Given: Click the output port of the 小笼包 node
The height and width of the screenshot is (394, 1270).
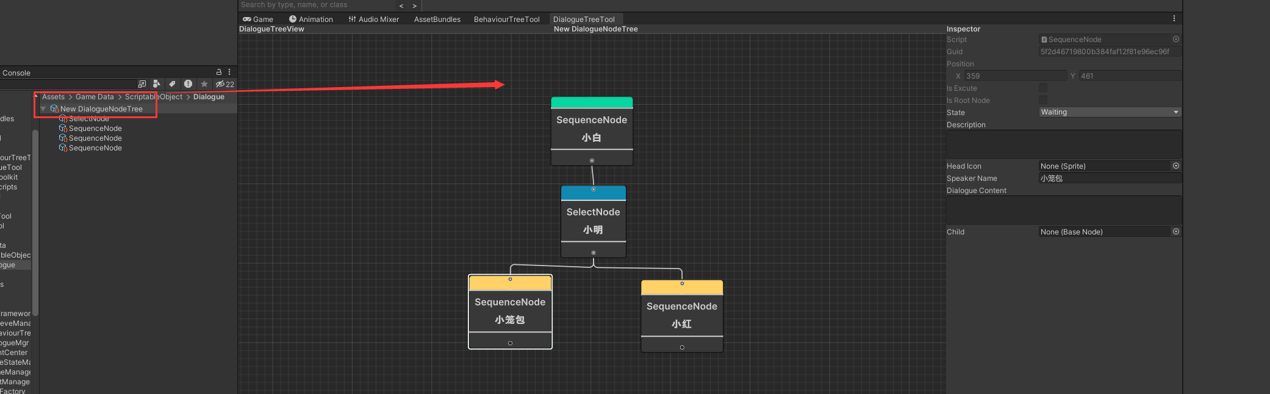Looking at the screenshot, I should point(510,343).
